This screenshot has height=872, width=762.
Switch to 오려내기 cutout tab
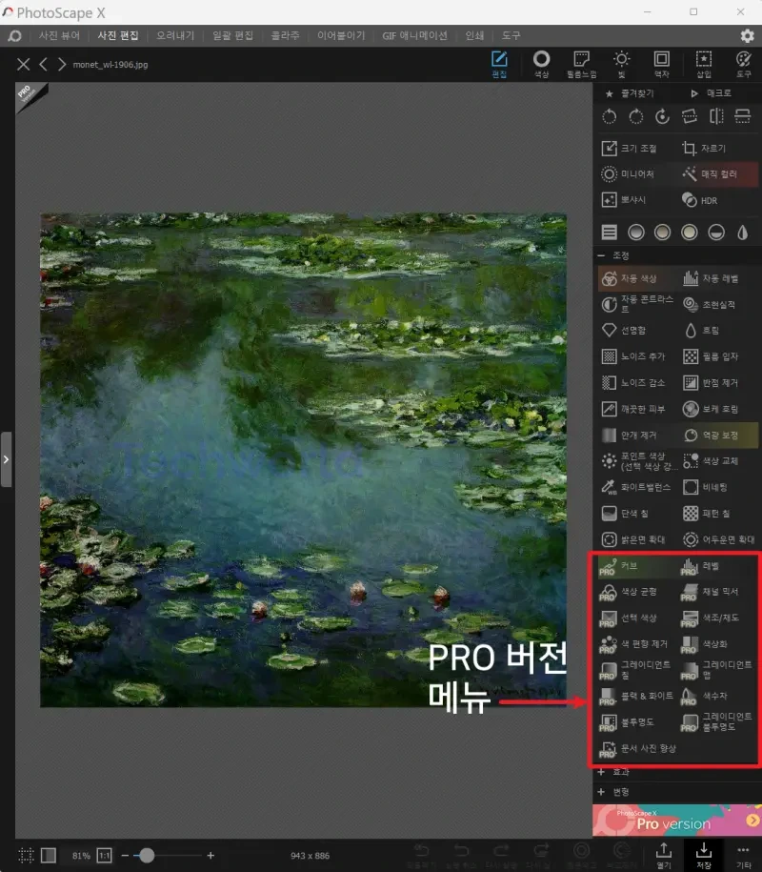(x=175, y=35)
